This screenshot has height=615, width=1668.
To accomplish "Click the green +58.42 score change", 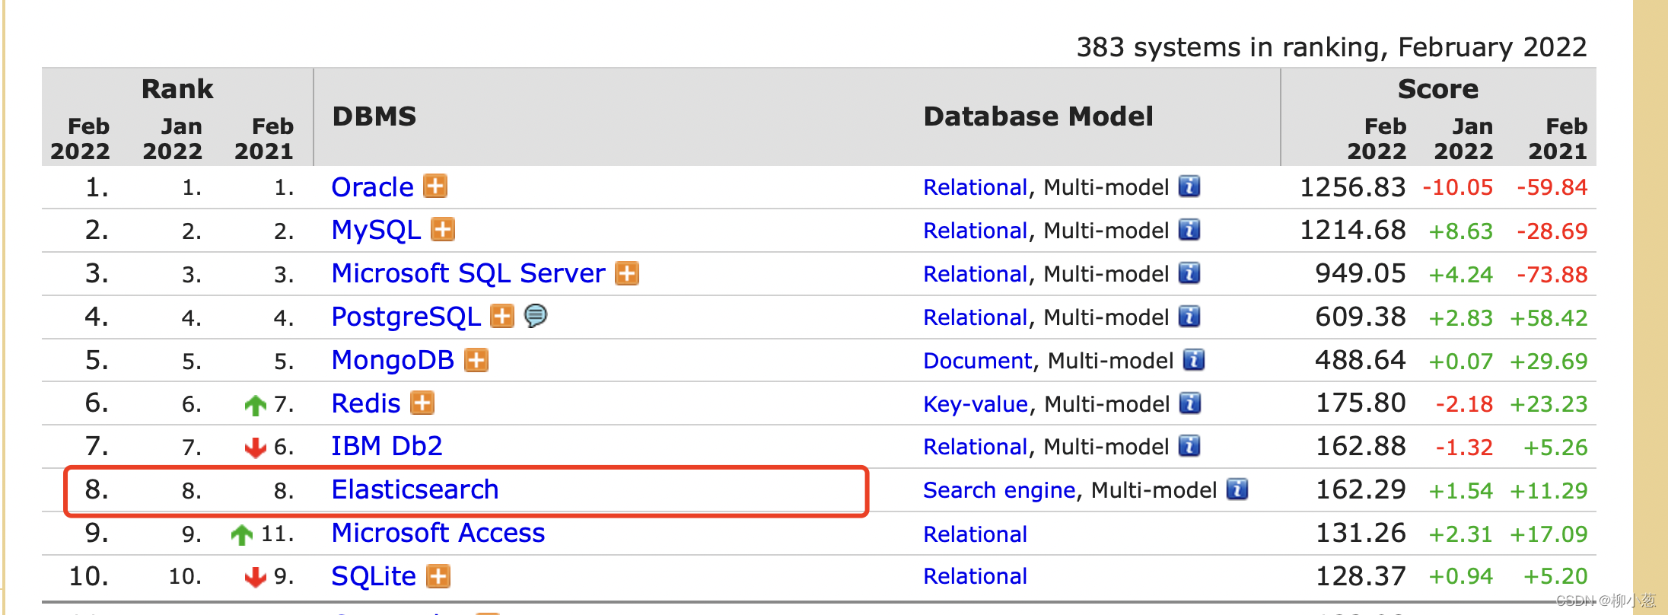I will click(1549, 318).
